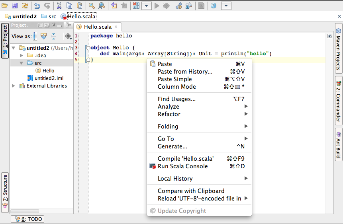
Task: Click the Collapse All icon
Action: 54,36
